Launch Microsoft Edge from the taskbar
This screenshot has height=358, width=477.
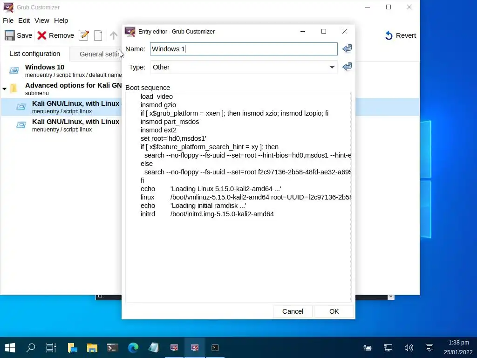(x=133, y=348)
